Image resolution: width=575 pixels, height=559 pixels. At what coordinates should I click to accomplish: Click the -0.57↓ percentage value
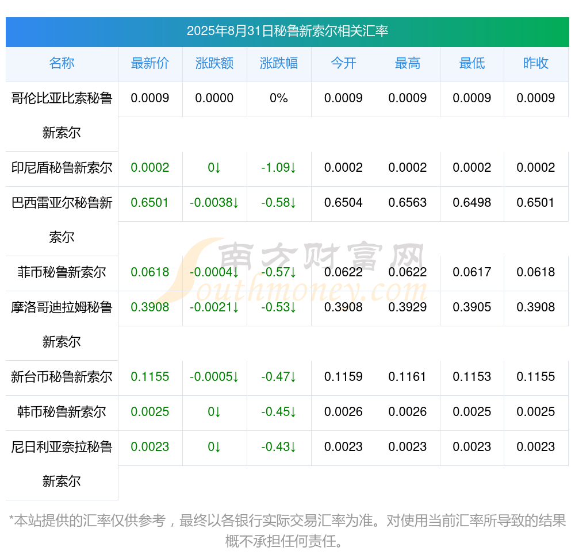(279, 272)
